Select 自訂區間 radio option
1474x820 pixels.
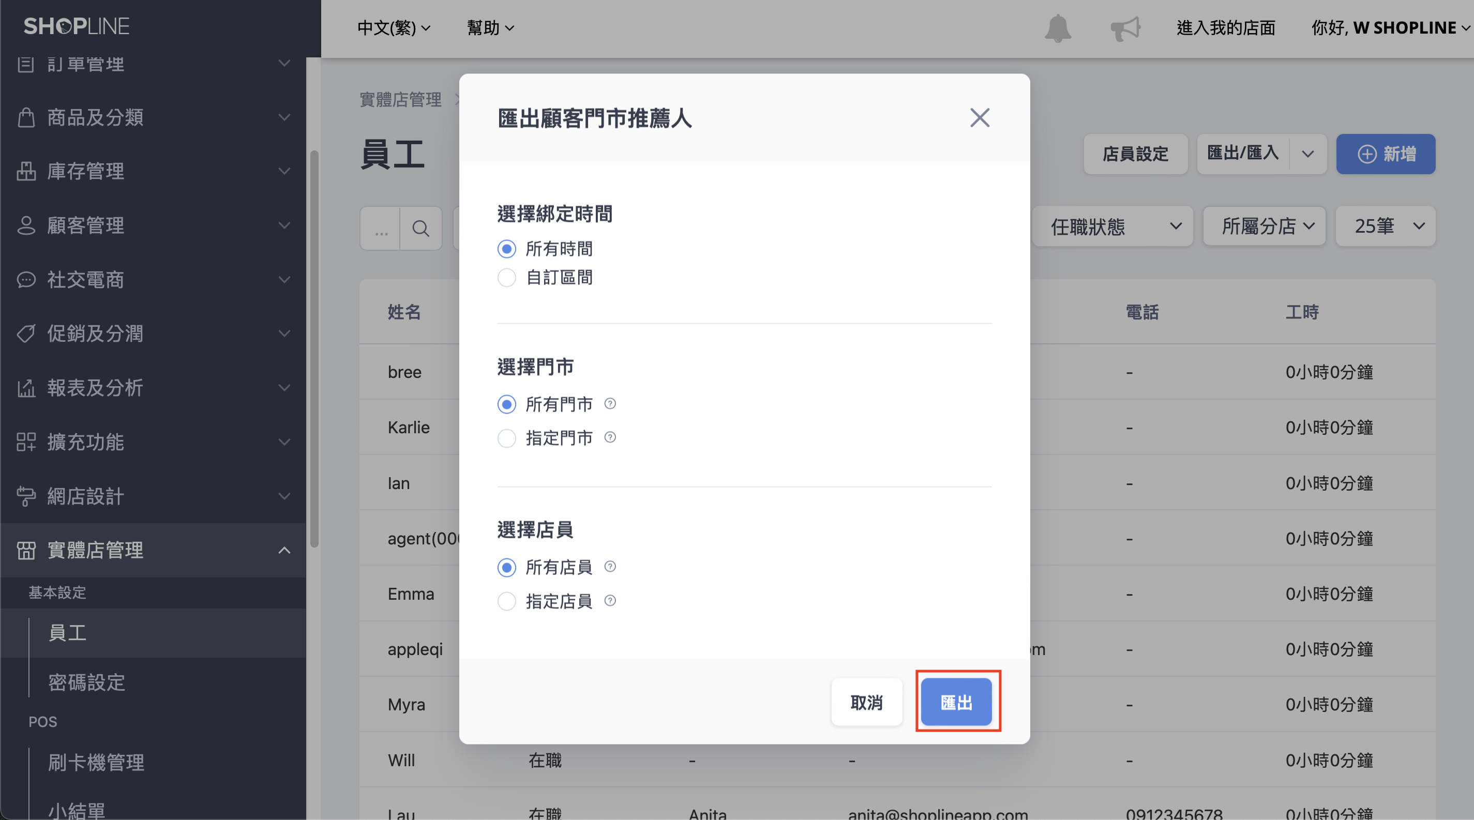coord(506,278)
